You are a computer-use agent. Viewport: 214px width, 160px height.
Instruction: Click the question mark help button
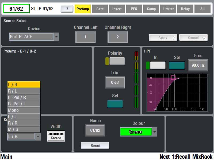[x=67, y=9]
